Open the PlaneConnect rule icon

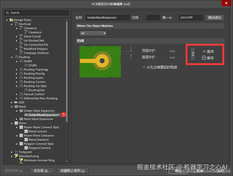tap(26, 131)
